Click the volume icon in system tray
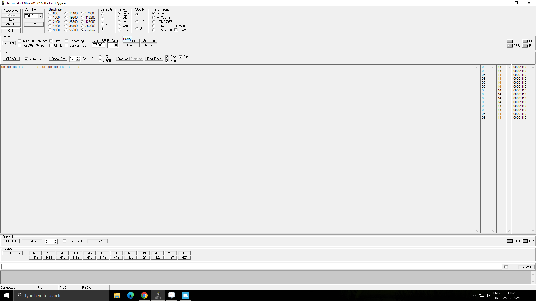536x301 pixels. click(x=488, y=295)
